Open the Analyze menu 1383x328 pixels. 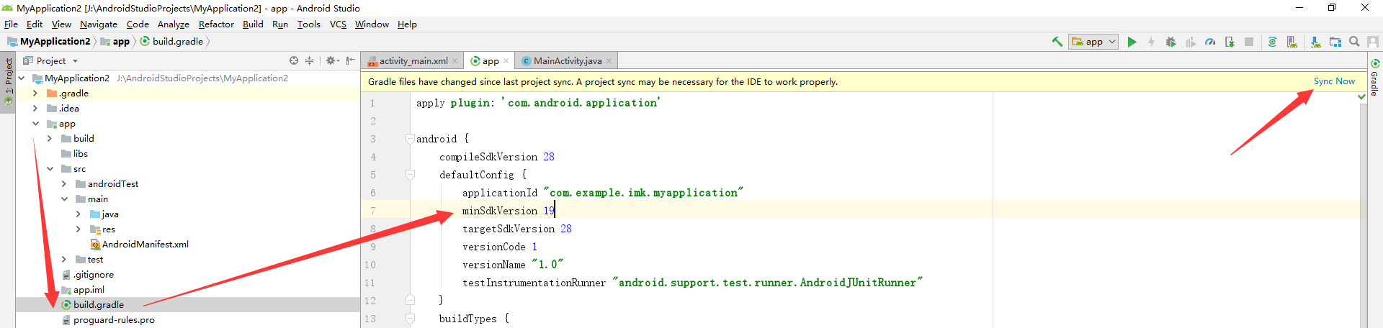(174, 24)
